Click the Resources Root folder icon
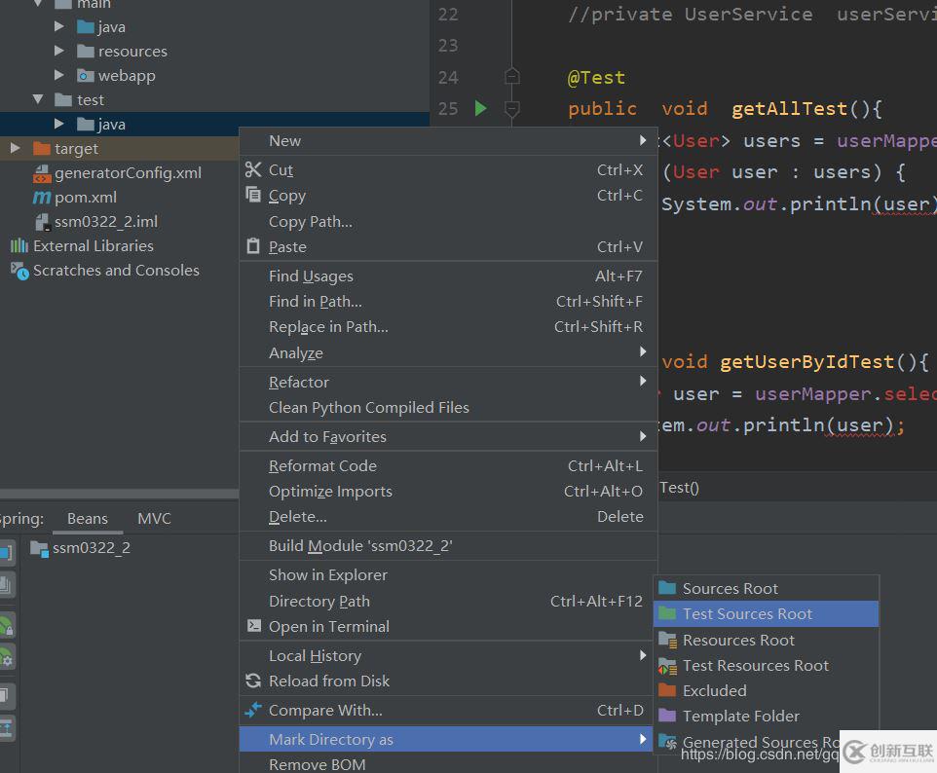 [667, 640]
